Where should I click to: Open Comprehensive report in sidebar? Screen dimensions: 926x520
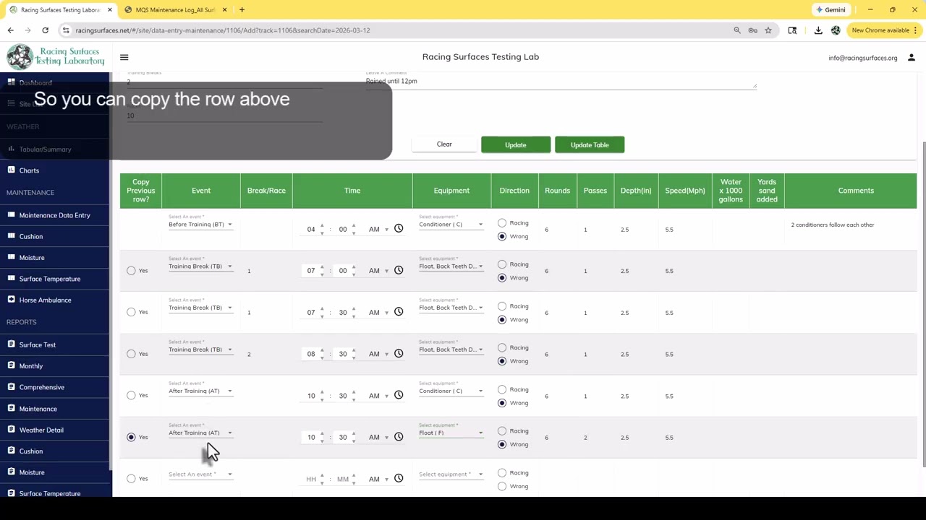(41, 387)
